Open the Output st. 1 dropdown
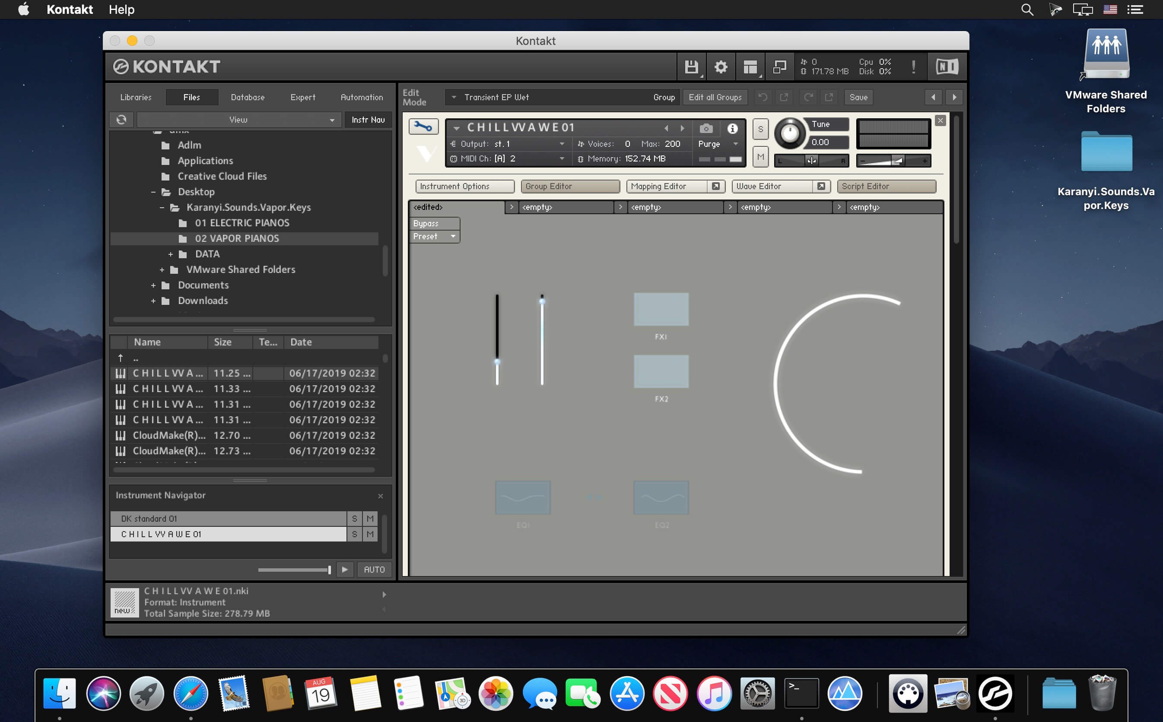The height and width of the screenshot is (722, 1163). pyautogui.click(x=509, y=144)
